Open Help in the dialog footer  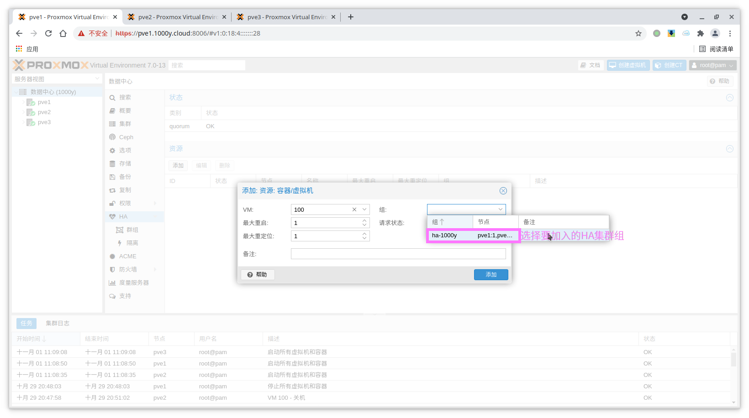point(258,275)
